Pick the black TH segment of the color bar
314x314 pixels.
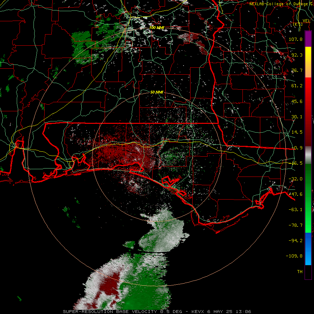click(308, 272)
